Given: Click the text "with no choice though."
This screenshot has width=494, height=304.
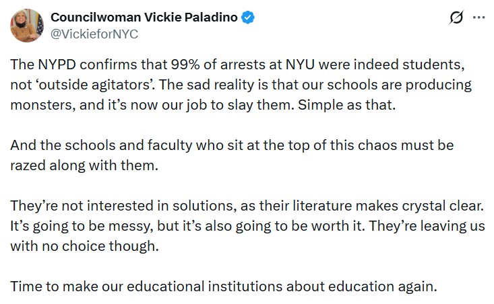Looking at the screenshot, I should pyautogui.click(x=84, y=245).
